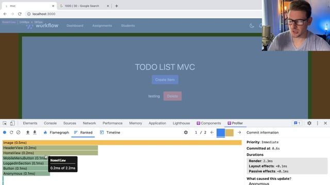Viewport: 330px width, 185px height.
Task: Open DevTools settings gear
Action: [309, 123]
